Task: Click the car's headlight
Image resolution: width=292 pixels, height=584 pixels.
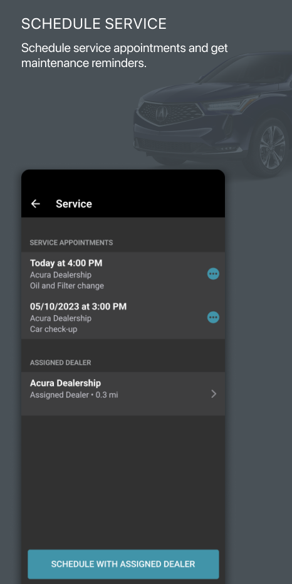Action: click(x=230, y=104)
